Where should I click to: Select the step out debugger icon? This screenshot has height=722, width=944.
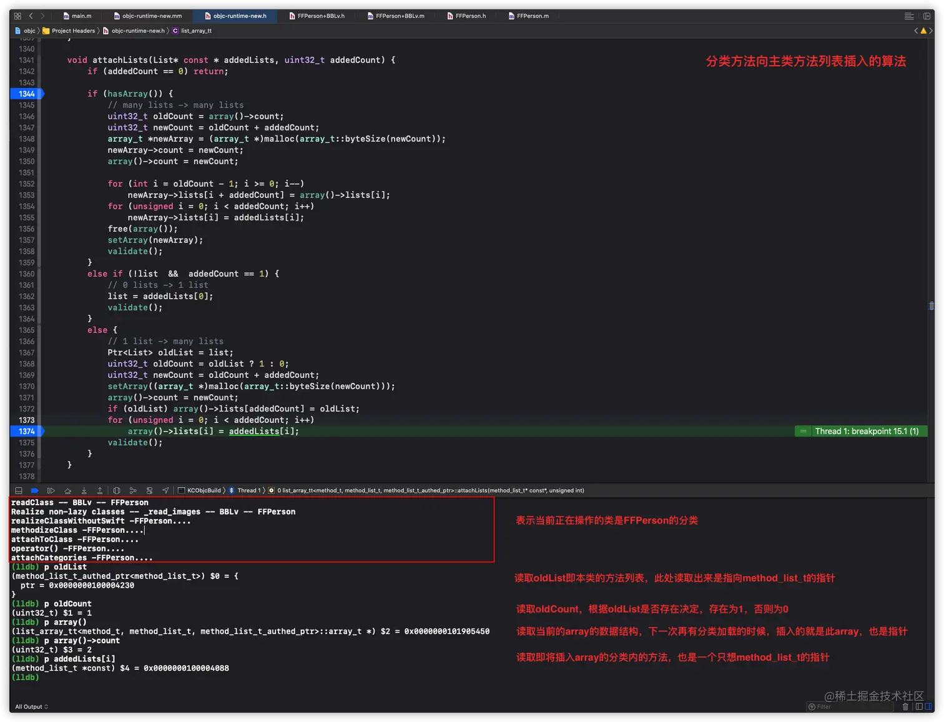pos(101,490)
